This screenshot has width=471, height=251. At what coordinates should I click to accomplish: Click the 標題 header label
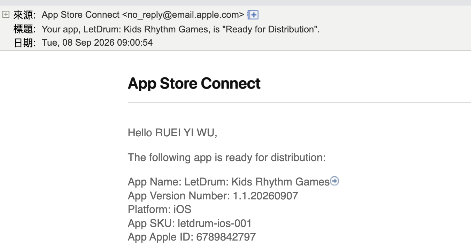pyautogui.click(x=24, y=29)
